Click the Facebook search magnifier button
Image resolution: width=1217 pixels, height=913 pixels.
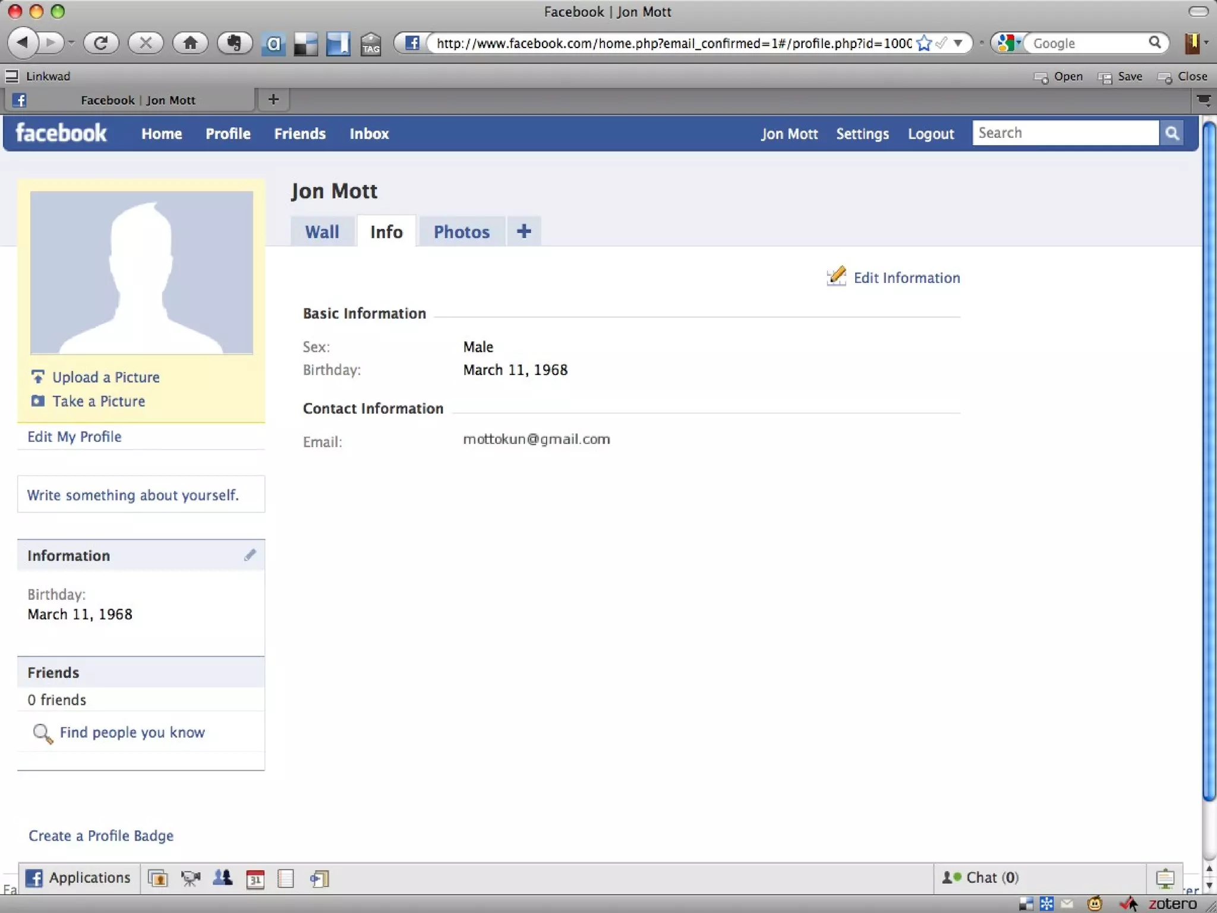1171,133
